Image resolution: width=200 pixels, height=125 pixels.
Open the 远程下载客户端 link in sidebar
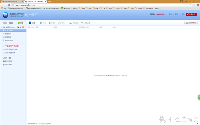tap(11, 49)
